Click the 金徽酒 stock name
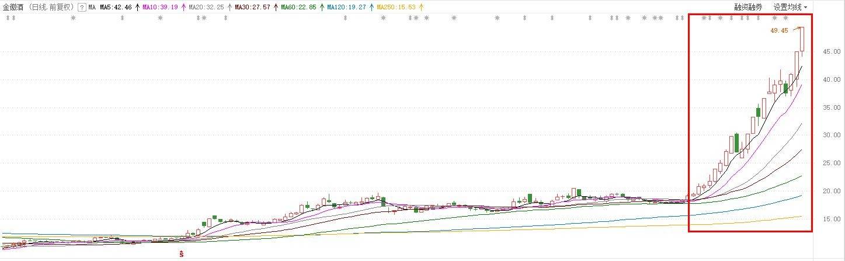 (14, 8)
